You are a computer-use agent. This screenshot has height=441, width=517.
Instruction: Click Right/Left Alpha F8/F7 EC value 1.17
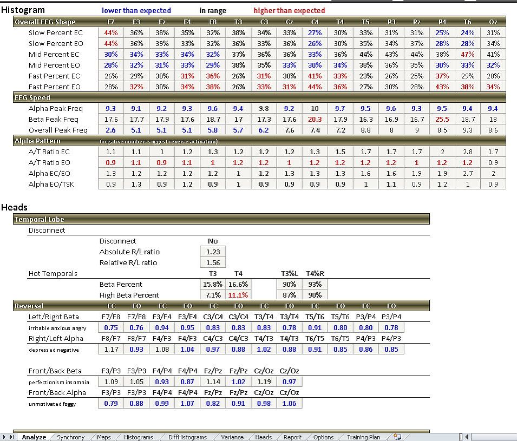(111, 350)
